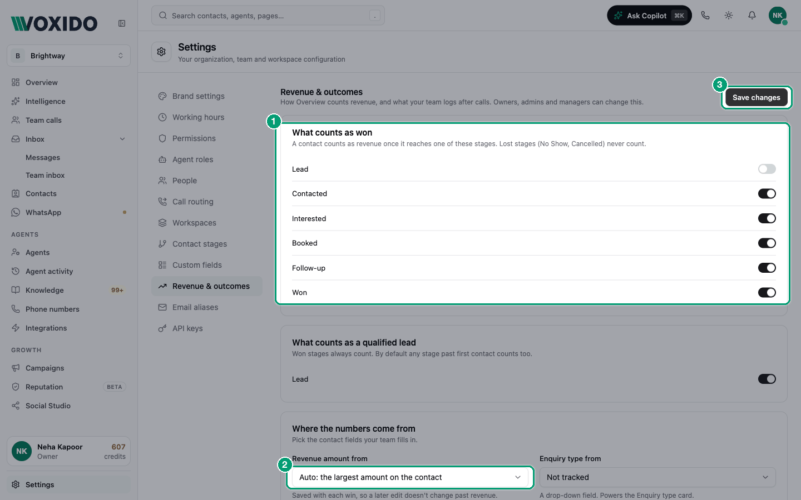The width and height of the screenshot is (801, 500).
Task: Click Save changes button
Action: [x=756, y=97]
